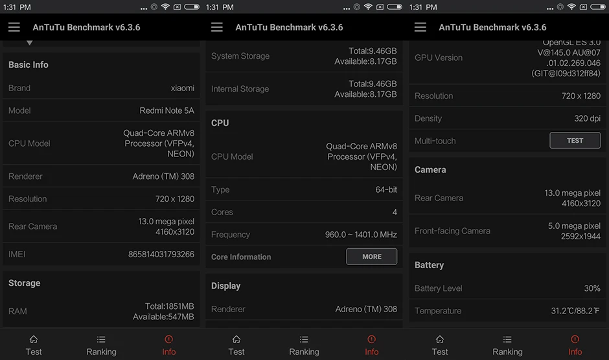Screen dimensions: 609x360
Task: Select the Resolution row on right screen
Action: coord(507,96)
